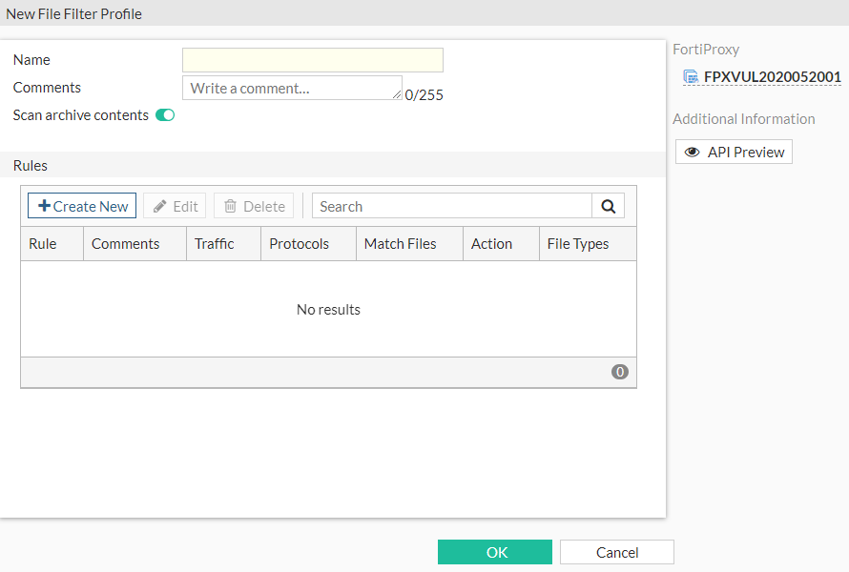Click the zero results counter badge

click(x=620, y=371)
